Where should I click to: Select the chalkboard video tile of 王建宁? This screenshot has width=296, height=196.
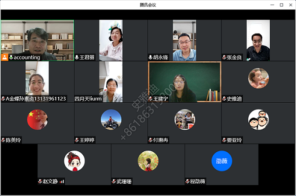pyautogui.click(x=185, y=82)
